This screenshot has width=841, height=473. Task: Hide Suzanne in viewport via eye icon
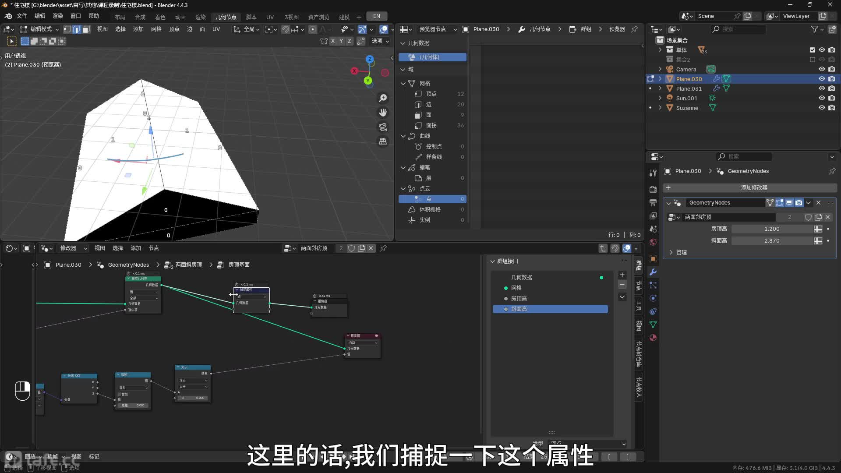tap(822, 108)
